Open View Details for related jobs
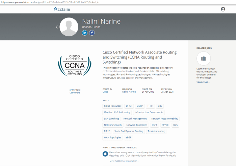The width and height of the screenshot is (236, 166). 203,82
